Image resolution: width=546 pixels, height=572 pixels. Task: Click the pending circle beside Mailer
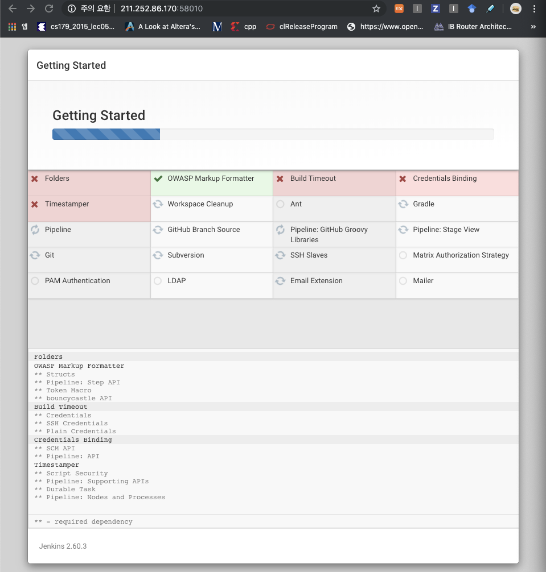click(x=403, y=280)
